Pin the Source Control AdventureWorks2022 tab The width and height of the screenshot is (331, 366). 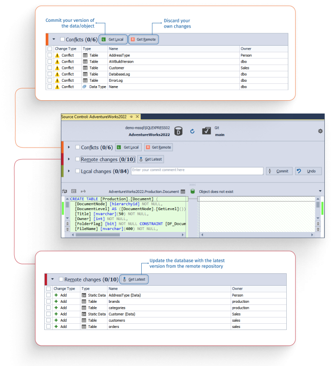tap(131, 117)
